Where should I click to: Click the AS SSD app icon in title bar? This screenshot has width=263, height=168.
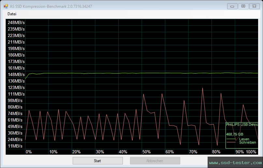pos(6,6)
